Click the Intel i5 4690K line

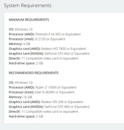[x=41, y=92]
